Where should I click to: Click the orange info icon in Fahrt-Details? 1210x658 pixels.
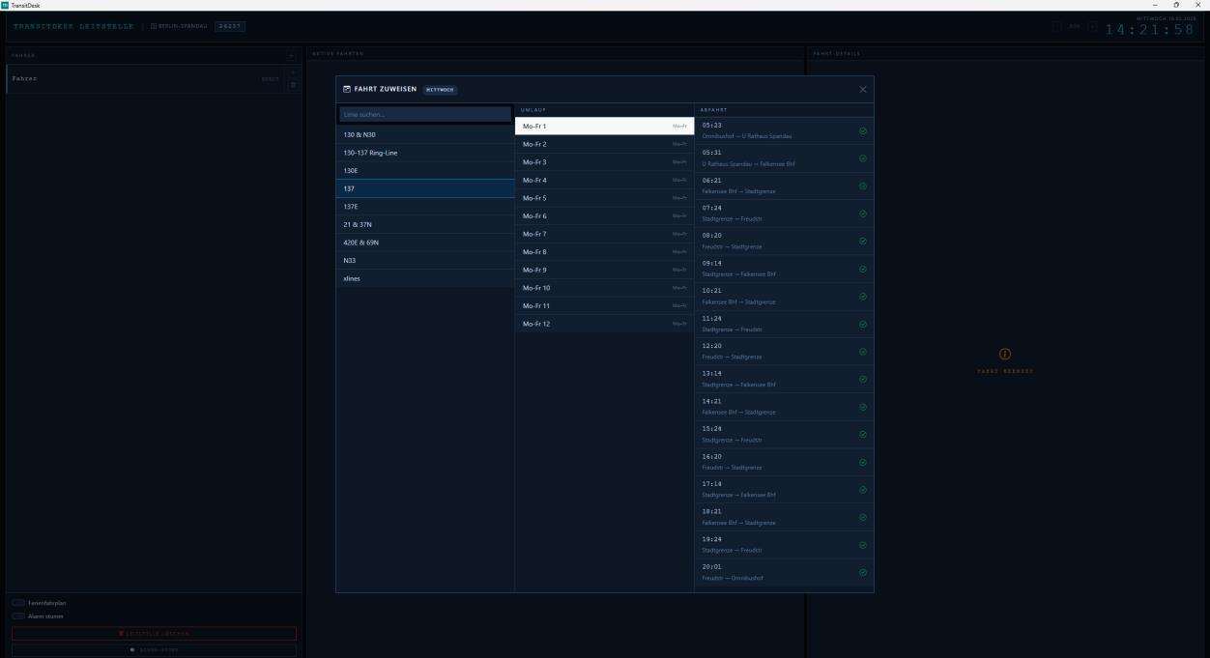click(x=1004, y=354)
